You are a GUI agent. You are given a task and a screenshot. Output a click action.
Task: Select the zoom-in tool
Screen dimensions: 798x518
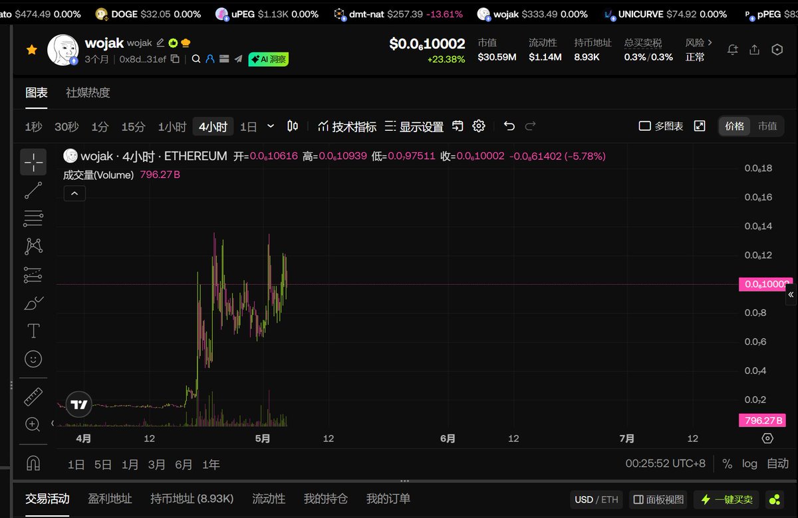click(33, 424)
